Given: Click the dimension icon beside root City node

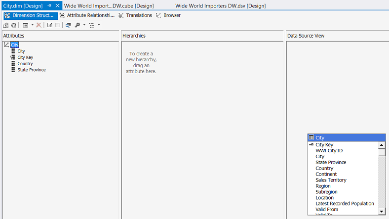Looking at the screenshot, I should click(6, 44).
